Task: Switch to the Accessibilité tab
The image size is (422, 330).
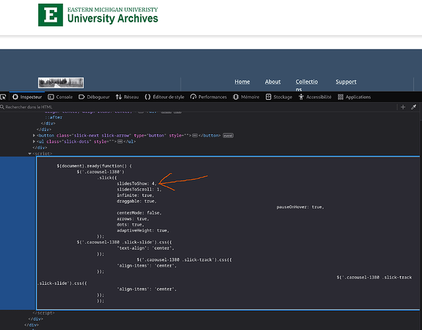Action: tap(315, 97)
